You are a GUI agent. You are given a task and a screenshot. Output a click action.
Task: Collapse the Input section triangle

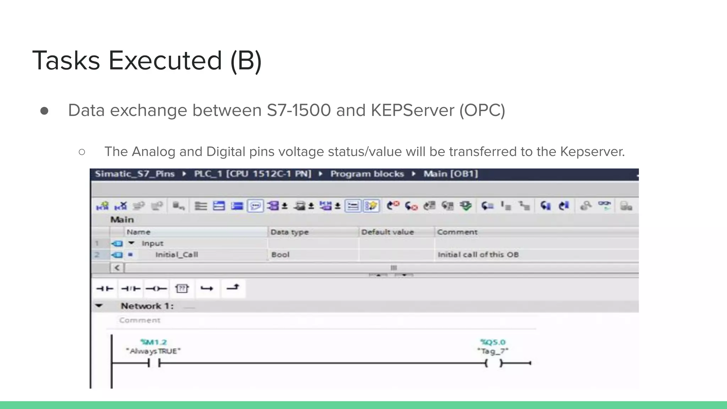tap(131, 243)
